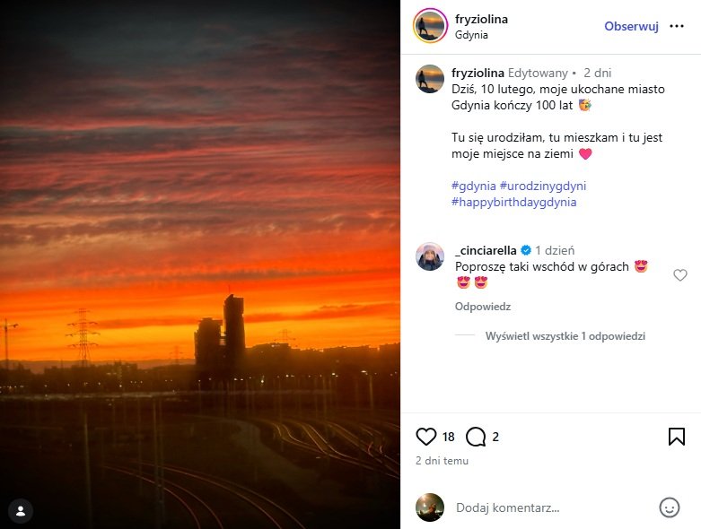Open the #happybirthdaygdynia hashtag
The image size is (701, 529).
click(x=513, y=202)
